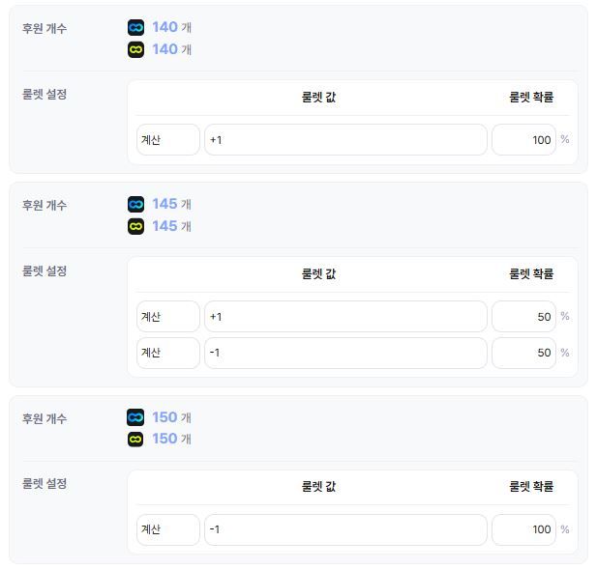Viewport: 597px width, 570px height.
Task: Open the 계산 selector on the 145 section's -1 row
Action: click(167, 353)
